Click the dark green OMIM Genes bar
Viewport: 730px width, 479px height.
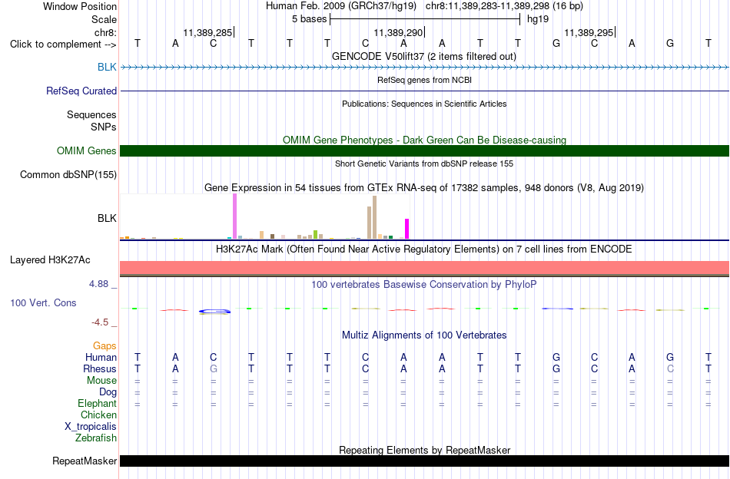click(424, 150)
